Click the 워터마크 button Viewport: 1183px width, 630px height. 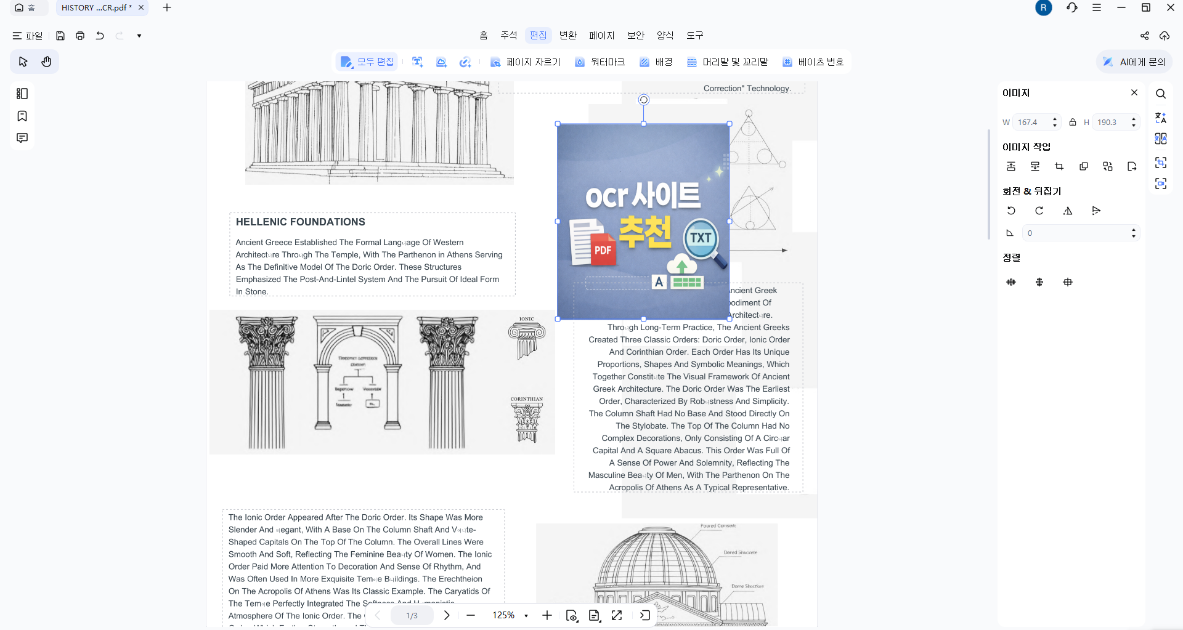[x=600, y=62]
